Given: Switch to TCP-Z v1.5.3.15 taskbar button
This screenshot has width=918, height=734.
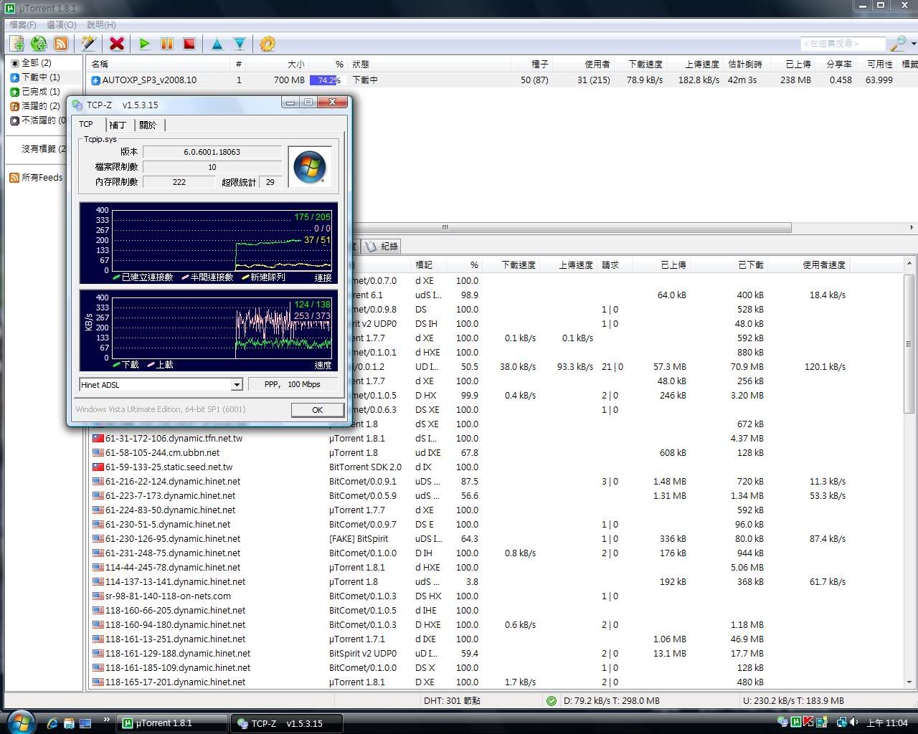Looking at the screenshot, I should [x=287, y=723].
